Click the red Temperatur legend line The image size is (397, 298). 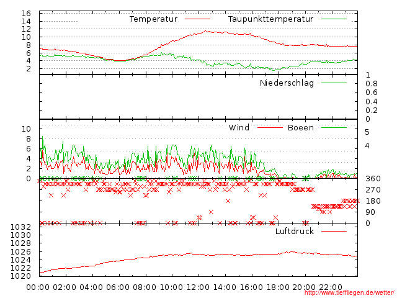(x=197, y=19)
